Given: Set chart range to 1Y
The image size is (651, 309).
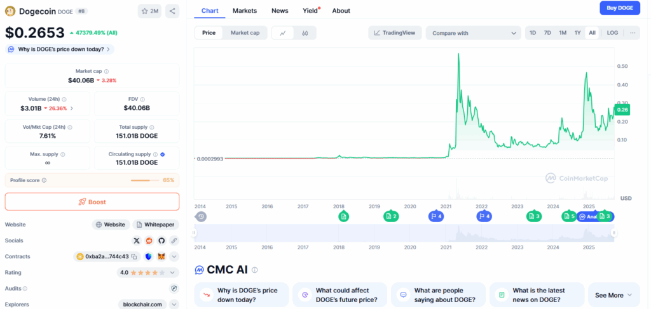Looking at the screenshot, I should tap(577, 33).
